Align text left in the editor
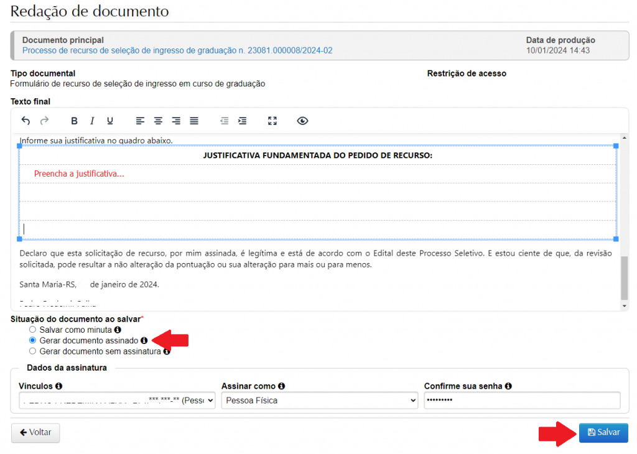Image resolution: width=637 pixels, height=454 pixels. tap(141, 121)
